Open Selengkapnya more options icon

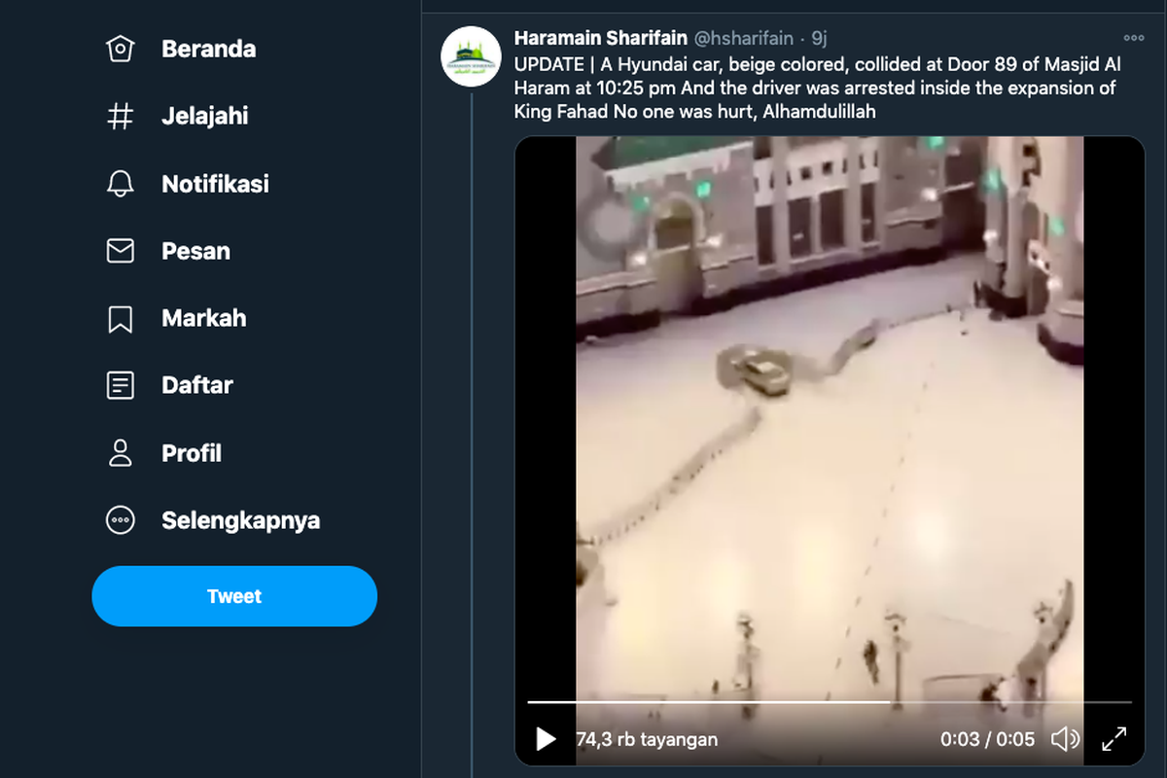tap(121, 520)
